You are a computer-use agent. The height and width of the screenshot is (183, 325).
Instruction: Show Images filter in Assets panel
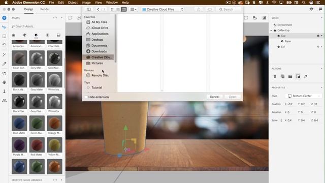pyautogui.click(x=59, y=35)
